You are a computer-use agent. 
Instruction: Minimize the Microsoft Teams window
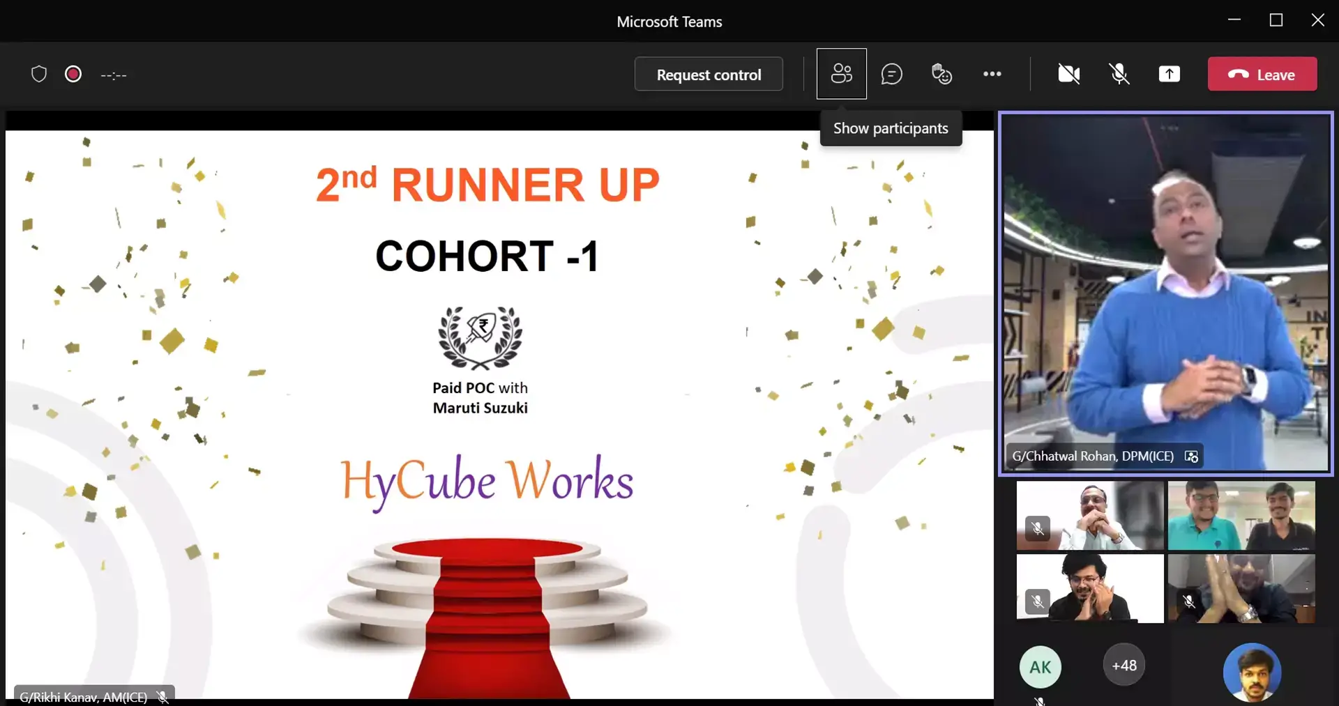click(1234, 20)
